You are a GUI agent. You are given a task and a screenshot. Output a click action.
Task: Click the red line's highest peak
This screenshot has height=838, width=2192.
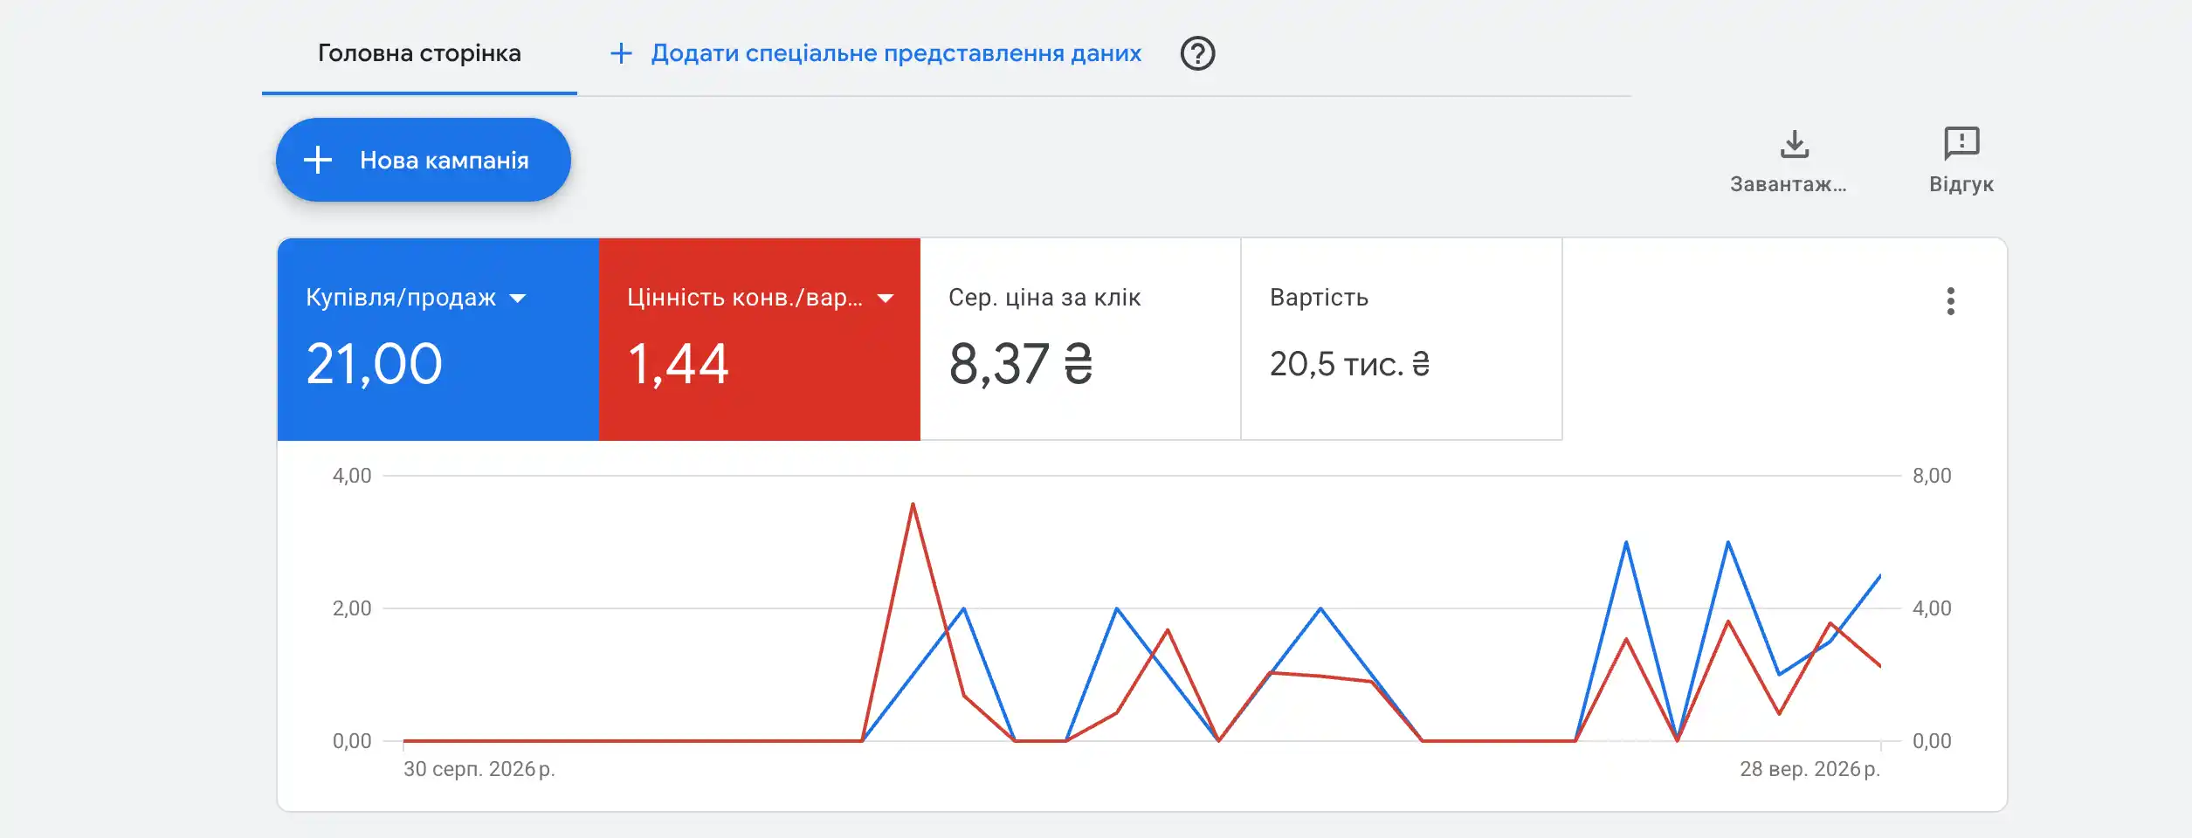point(913,505)
